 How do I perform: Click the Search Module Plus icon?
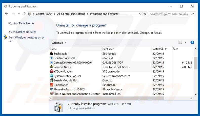click(x=52, y=80)
